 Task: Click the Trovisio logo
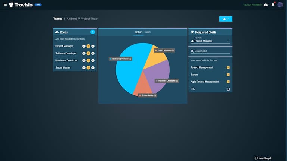22,5
